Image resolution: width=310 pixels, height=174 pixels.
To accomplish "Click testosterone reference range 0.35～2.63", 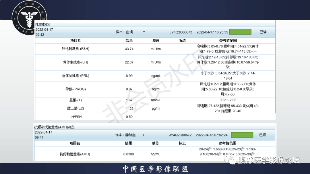I will tap(228, 100).
